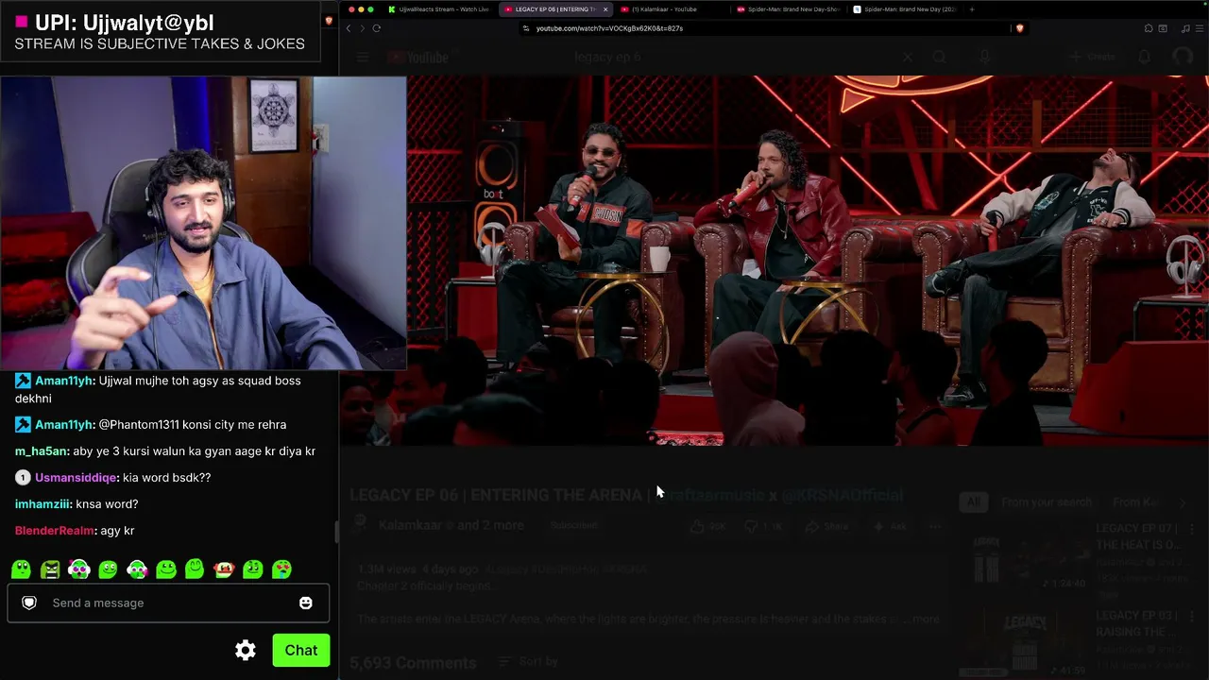This screenshot has width=1209, height=680.
Task: Click moderator badge beside first Aman11yh message
Action: [x=23, y=381]
